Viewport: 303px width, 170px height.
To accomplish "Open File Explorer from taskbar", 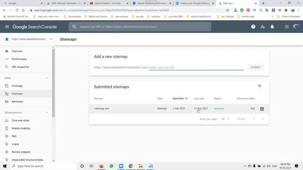I will 141,166.
